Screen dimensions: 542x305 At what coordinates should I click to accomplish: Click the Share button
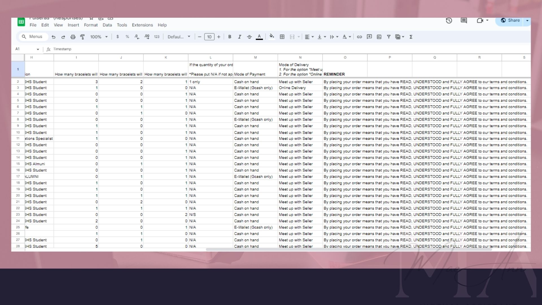coord(510,21)
